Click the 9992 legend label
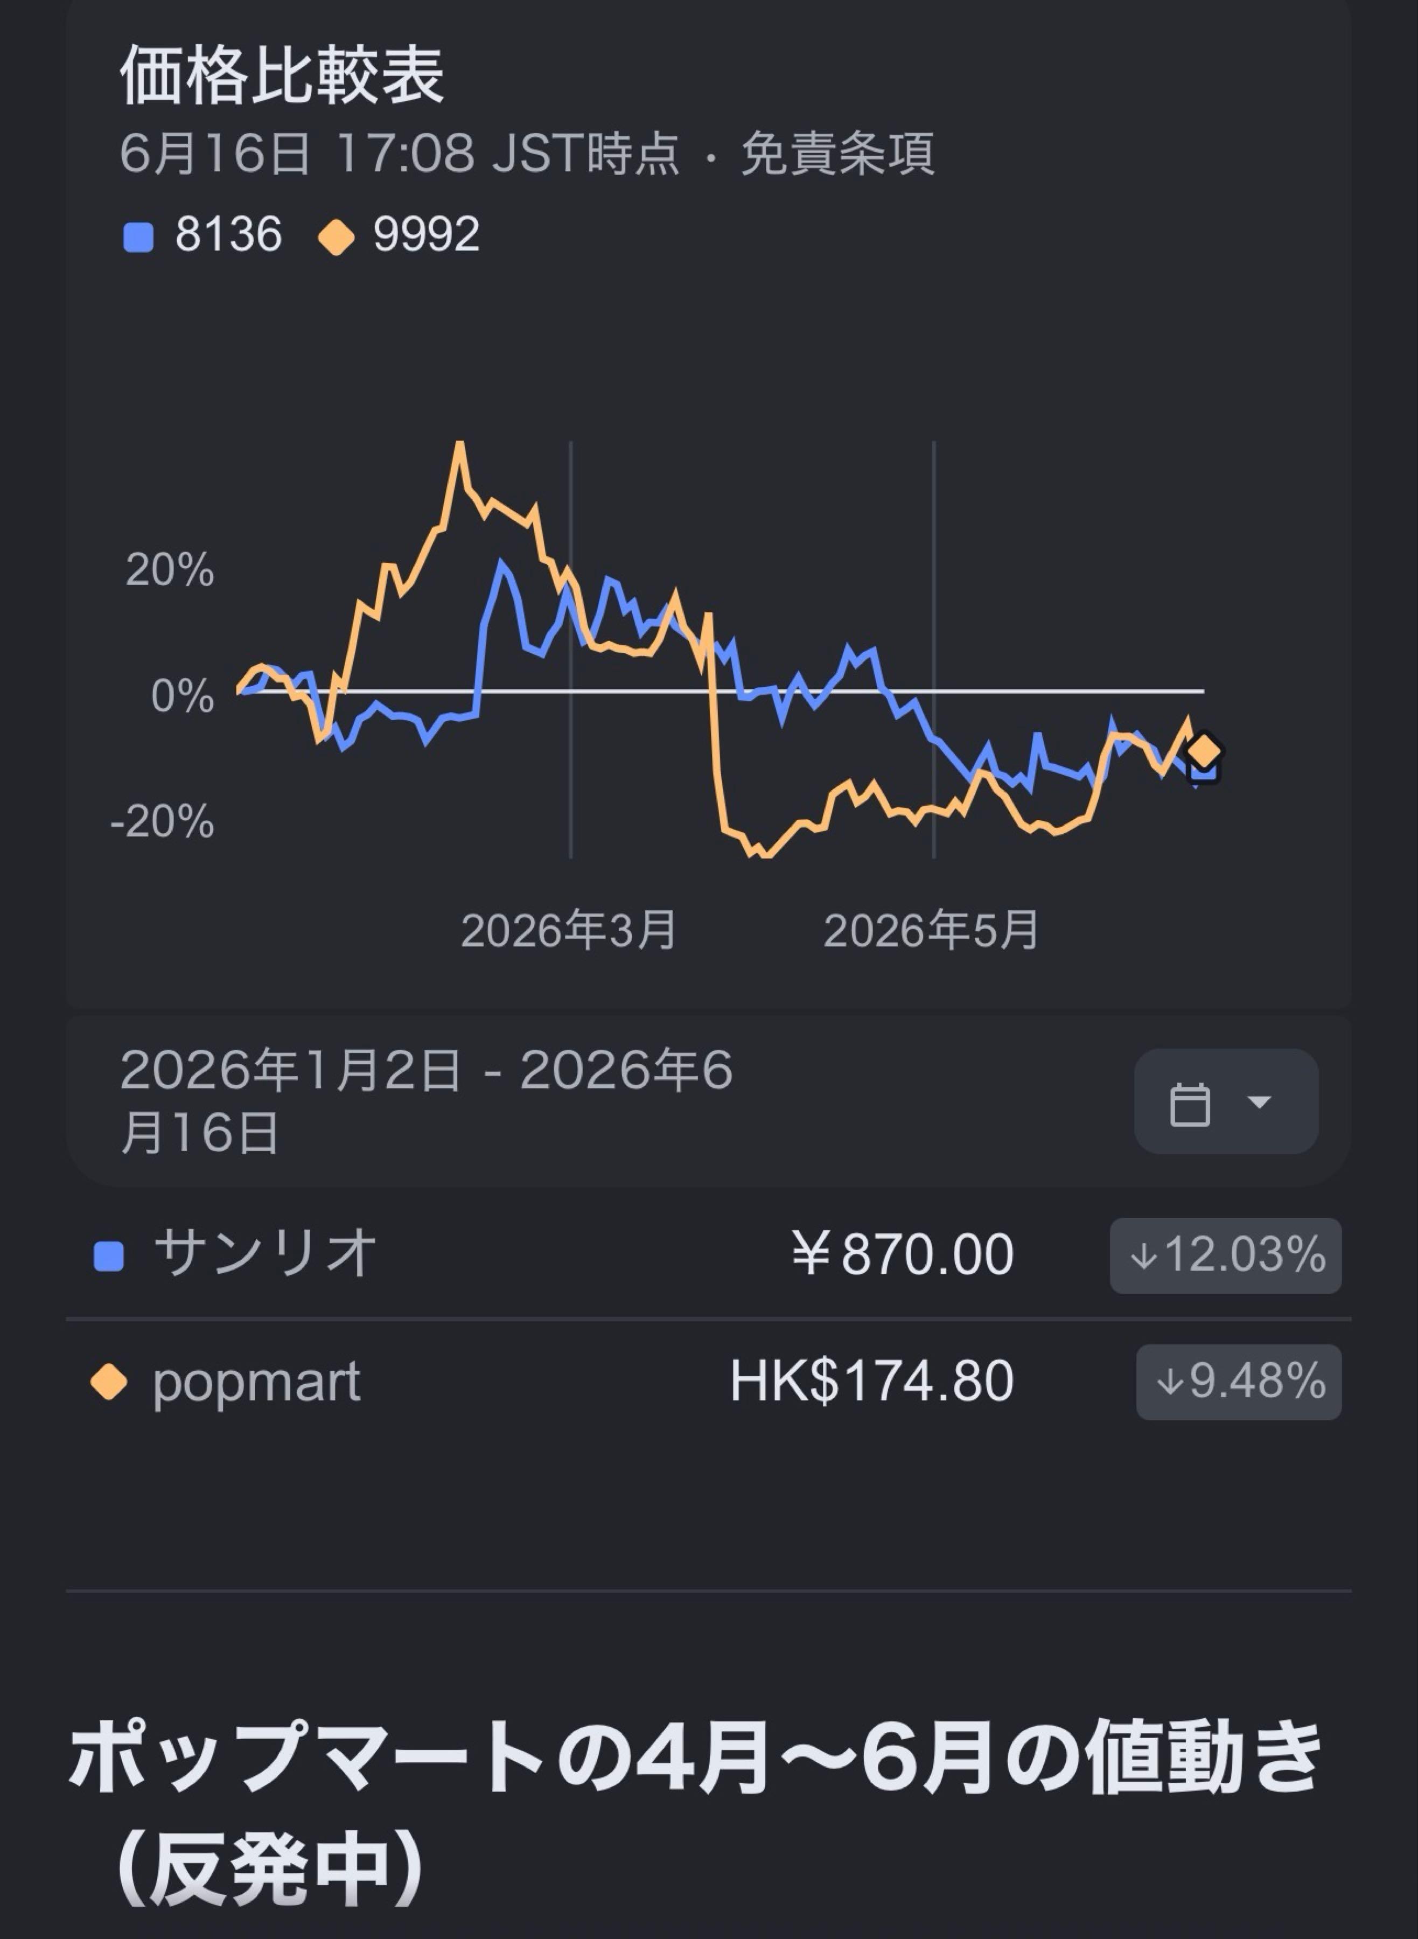 click(427, 234)
